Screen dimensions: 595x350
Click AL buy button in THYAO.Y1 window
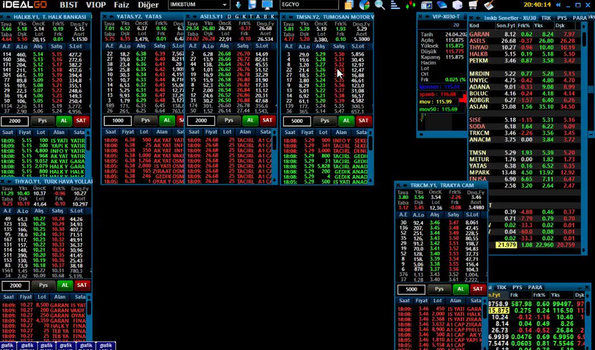click(x=65, y=285)
